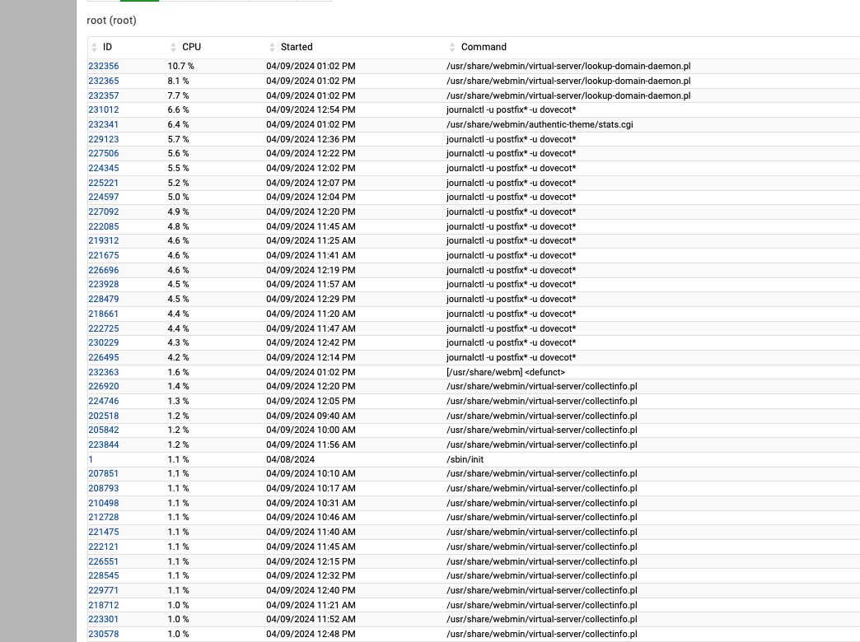Viewport: 860px width, 642px height.
Task: Open process ID 1 for /sbin/init
Action: (91, 460)
